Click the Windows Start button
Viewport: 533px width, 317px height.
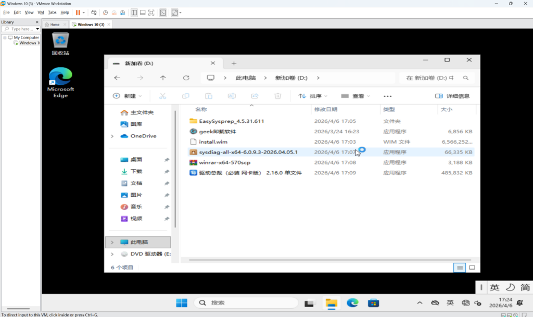(182, 303)
